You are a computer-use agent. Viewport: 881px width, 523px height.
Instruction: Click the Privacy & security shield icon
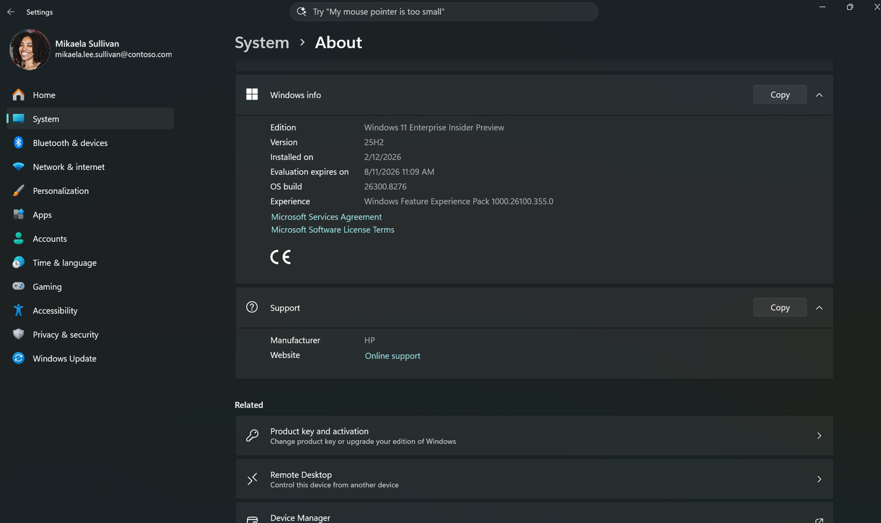click(x=19, y=334)
